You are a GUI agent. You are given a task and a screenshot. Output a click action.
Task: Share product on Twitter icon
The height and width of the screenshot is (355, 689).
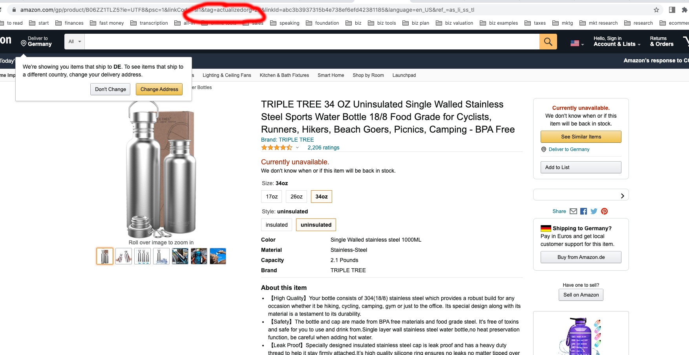594,211
